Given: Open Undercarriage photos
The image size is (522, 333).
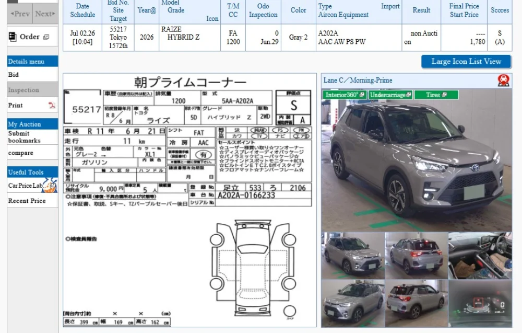Looking at the screenshot, I should pyautogui.click(x=390, y=95).
